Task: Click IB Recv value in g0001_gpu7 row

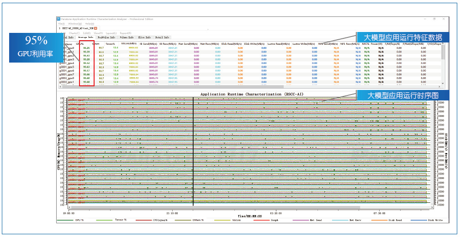Action: click(173, 74)
